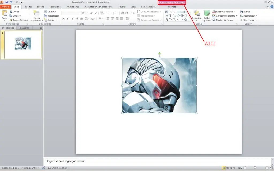Switch to the Esquema pane tab
The image size is (274, 171).
click(24, 28)
